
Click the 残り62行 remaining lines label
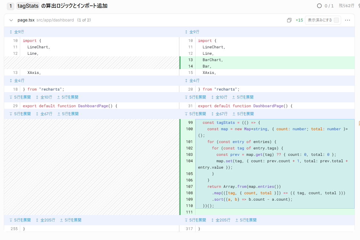click(x=347, y=6)
